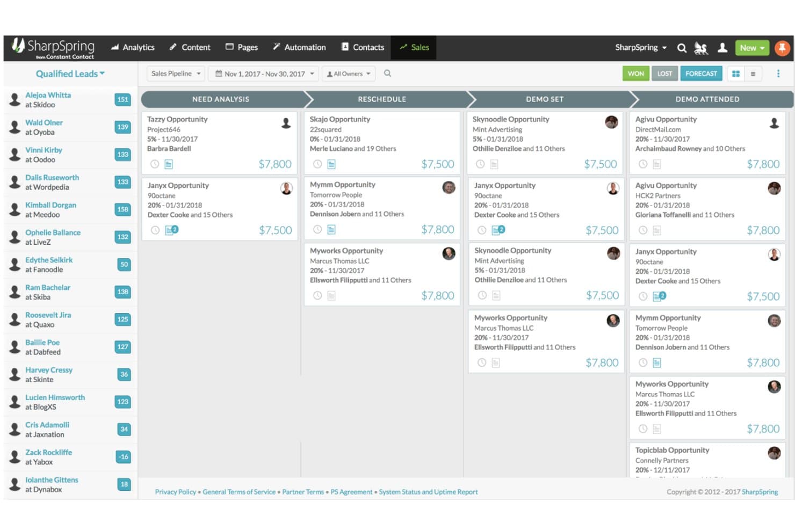
Task: Click Alejoa Whitta's contact avatar icon
Action: point(15,99)
